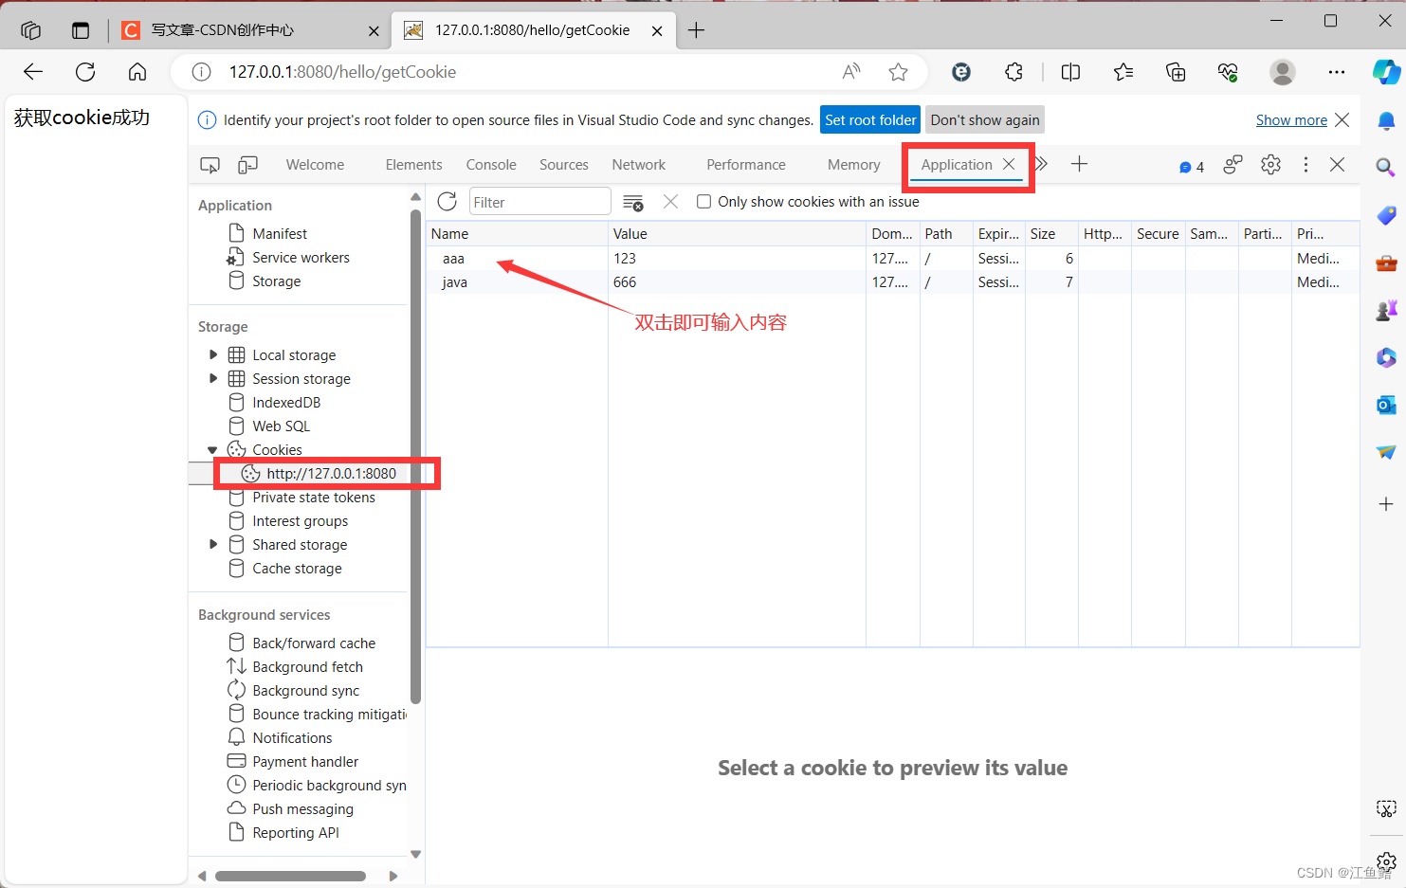The image size is (1406, 888).
Task: Open the Favorites list icon
Action: 1123,72
